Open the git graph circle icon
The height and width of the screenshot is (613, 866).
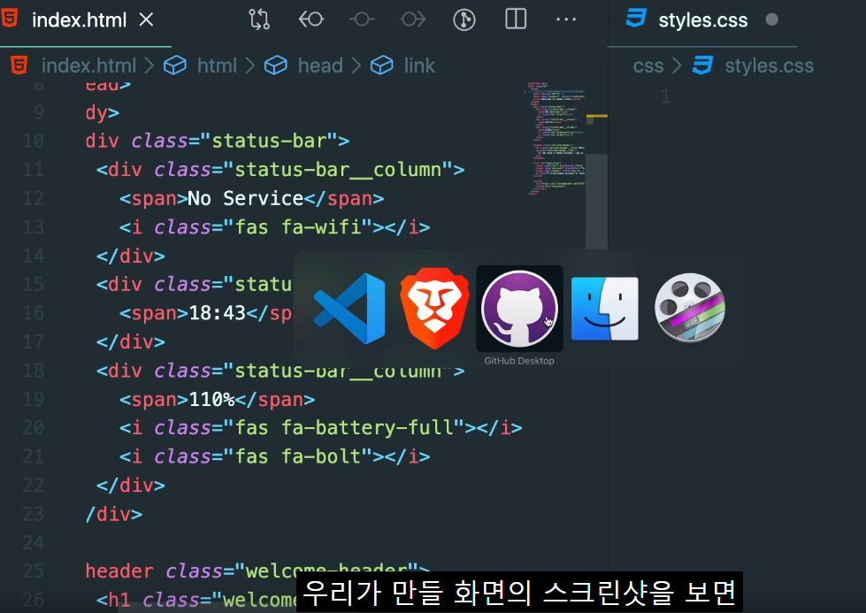coord(464,19)
